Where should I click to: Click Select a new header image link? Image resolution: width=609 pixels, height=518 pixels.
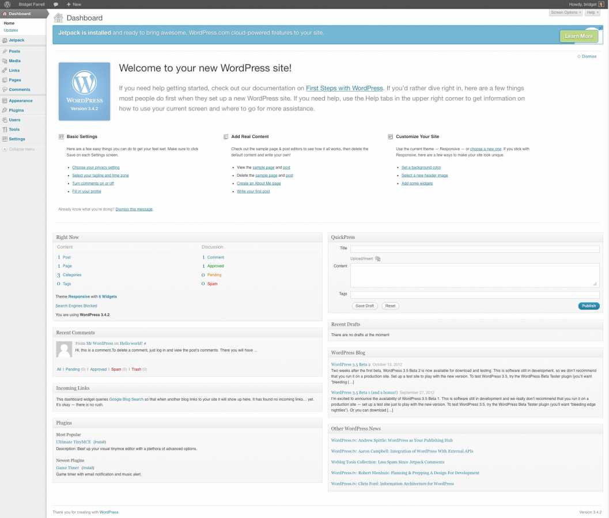(425, 176)
